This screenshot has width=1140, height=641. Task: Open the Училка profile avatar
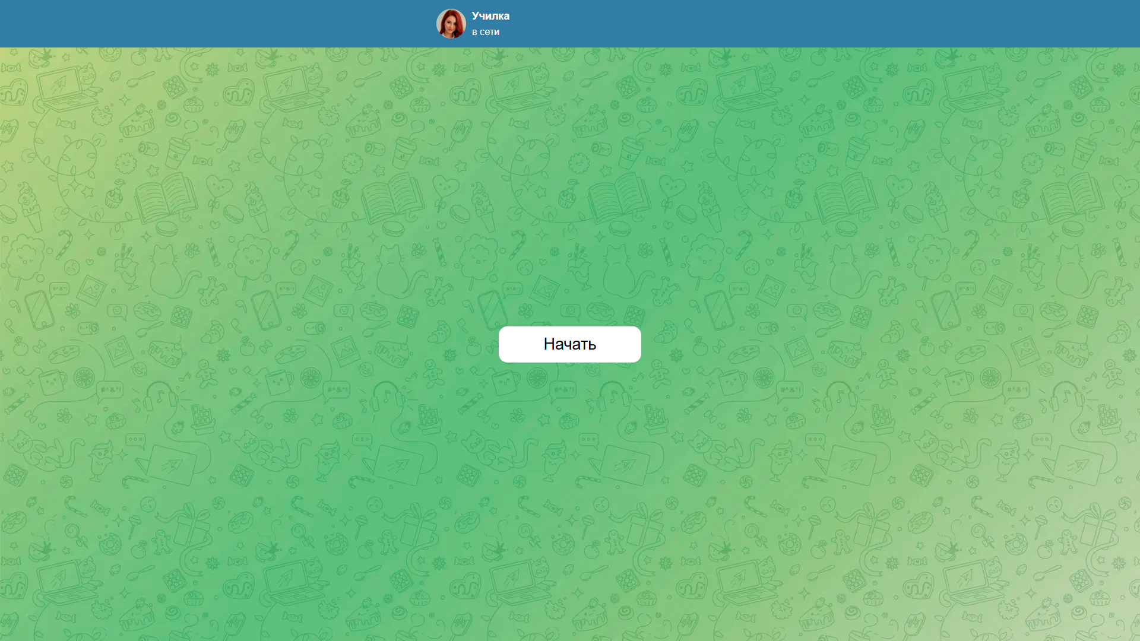point(452,24)
